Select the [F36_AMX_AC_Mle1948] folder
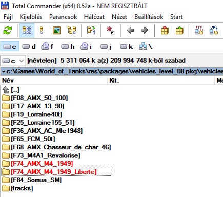Viewport: 223px width, 197px height. pyautogui.click(x=47, y=131)
